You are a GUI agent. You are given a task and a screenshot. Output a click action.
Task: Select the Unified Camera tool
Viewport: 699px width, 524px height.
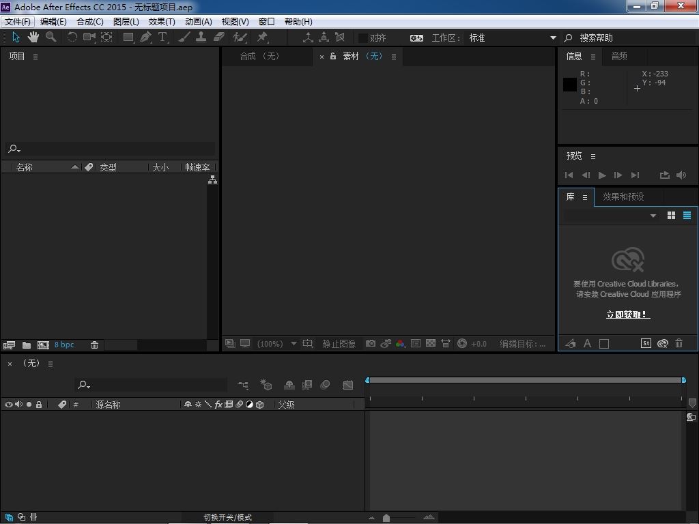(x=89, y=37)
